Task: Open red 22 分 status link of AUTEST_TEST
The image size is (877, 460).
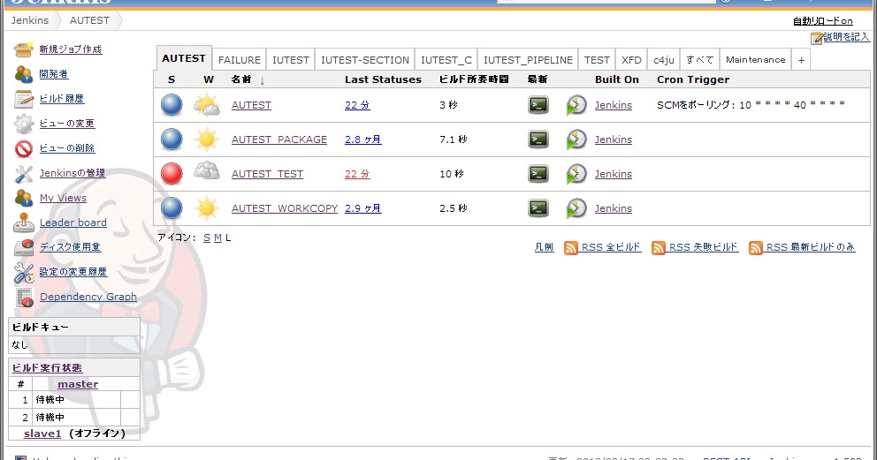Action: (x=357, y=174)
